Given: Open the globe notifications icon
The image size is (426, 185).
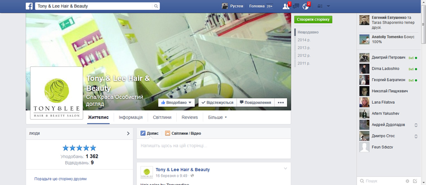Looking at the screenshot, I should [305, 6].
